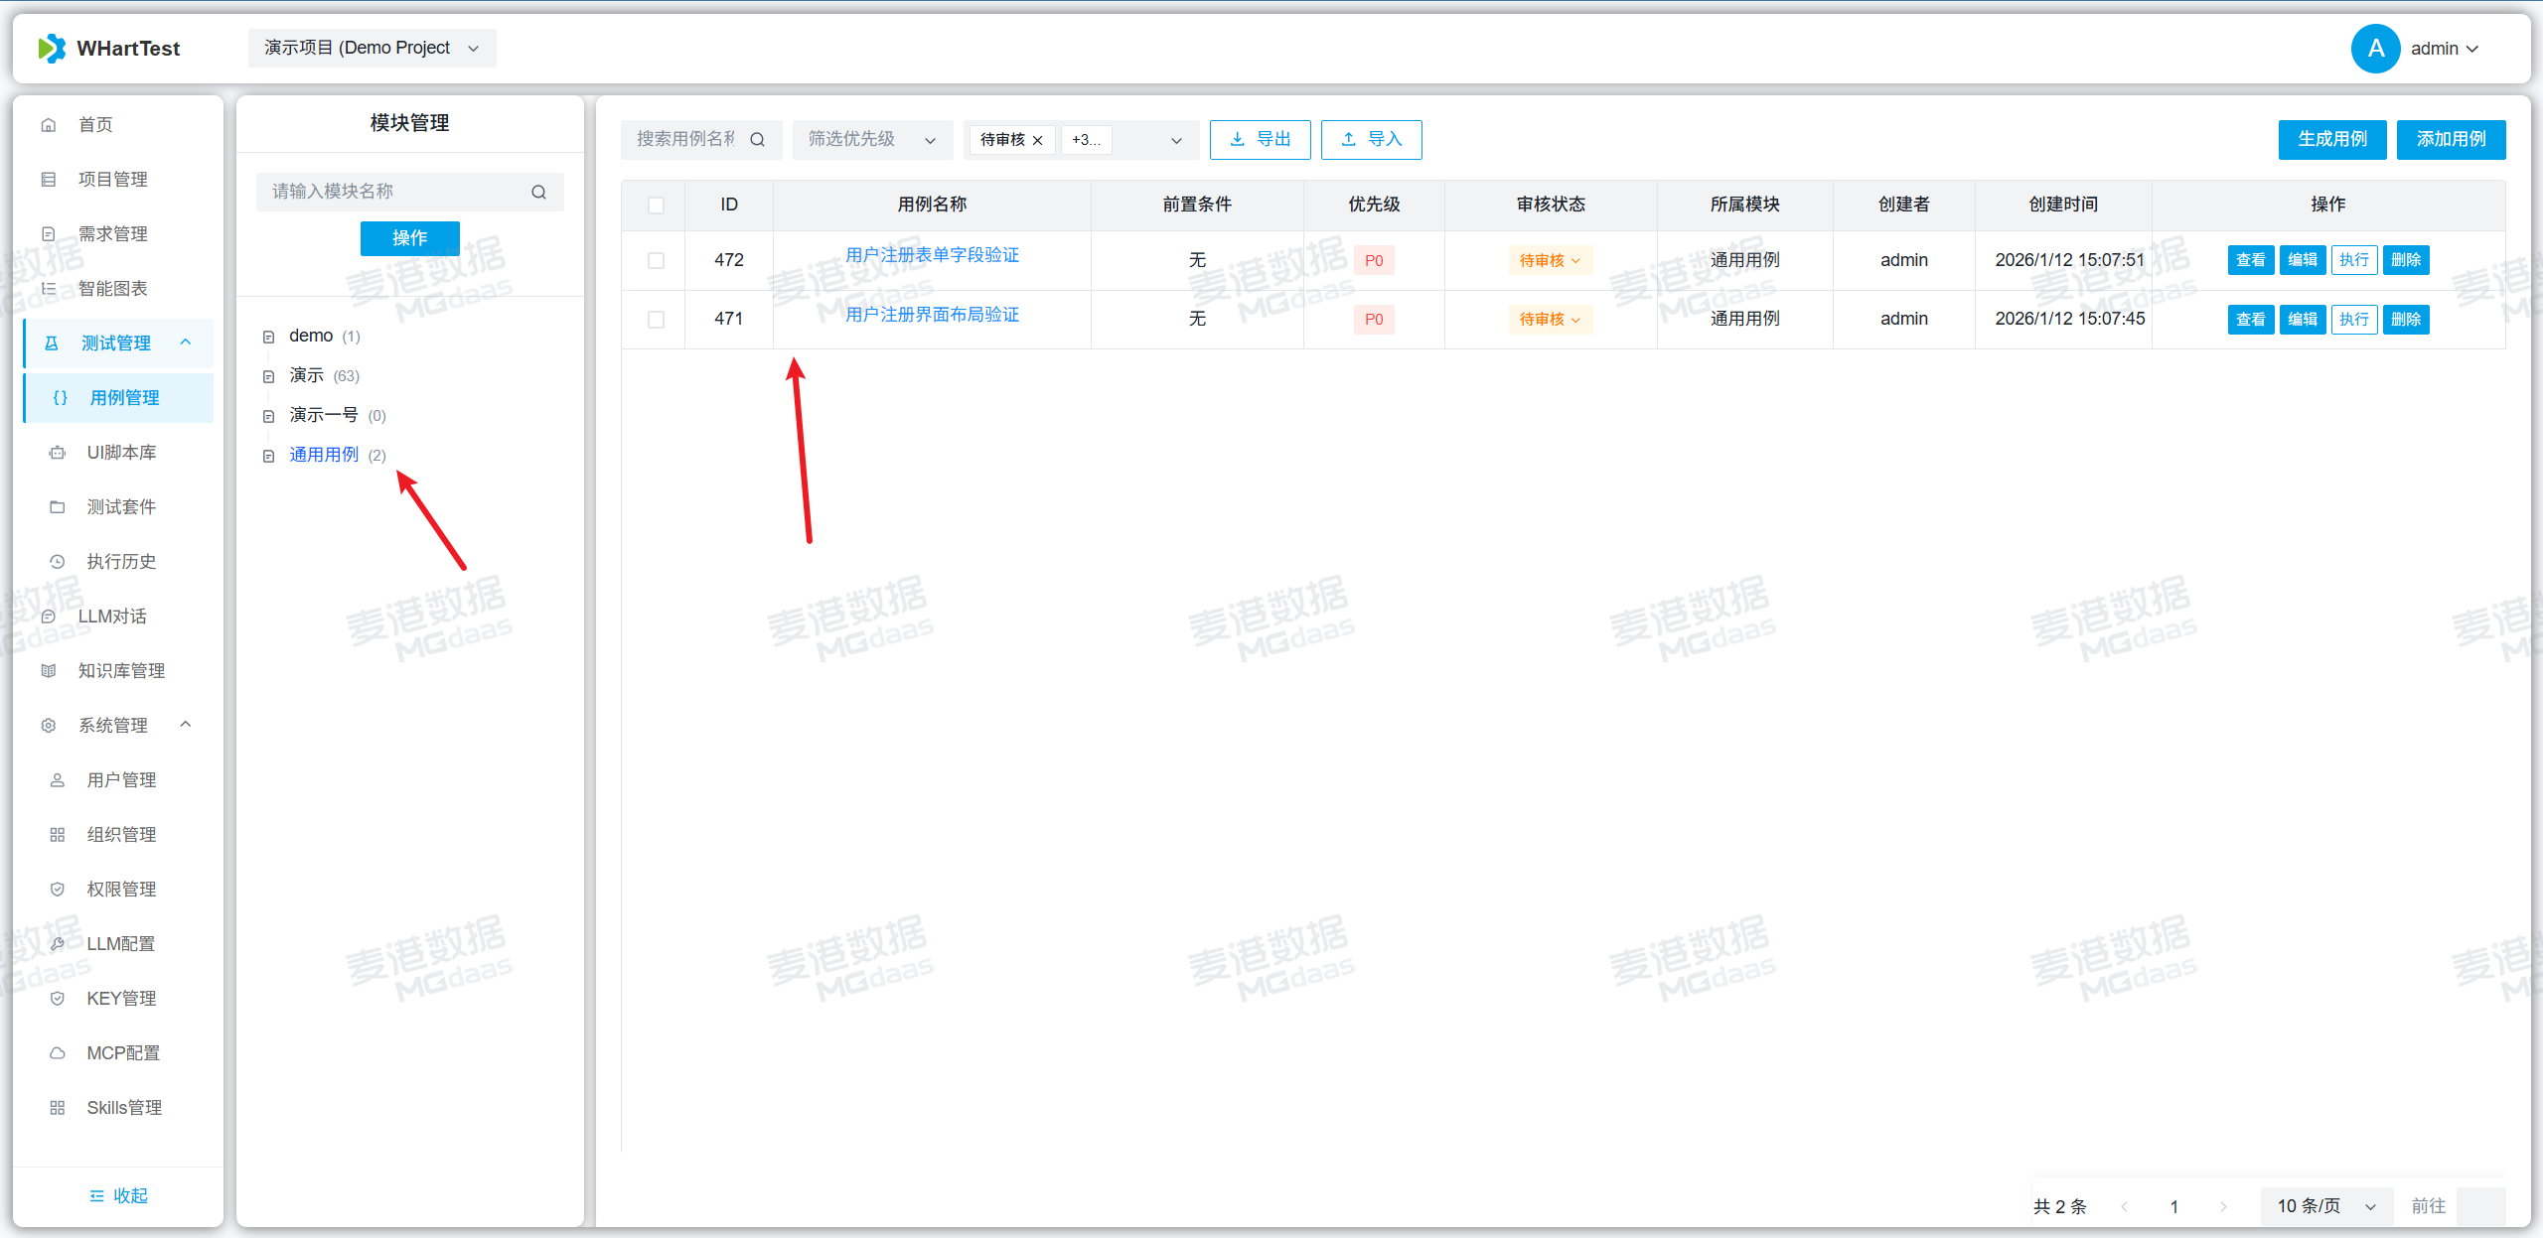2543x1238 pixels.
Task: Click the 生成用例 button
Action: pyautogui.click(x=2331, y=140)
